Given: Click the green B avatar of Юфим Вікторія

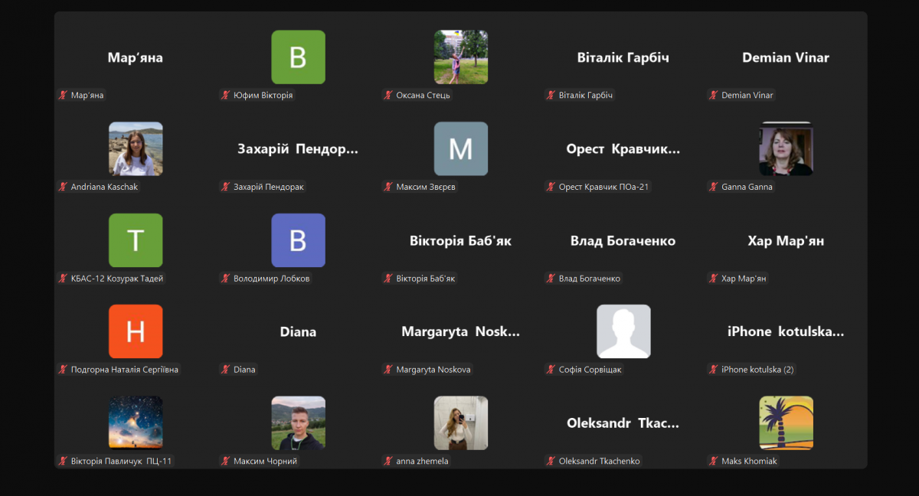Looking at the screenshot, I should [x=298, y=57].
